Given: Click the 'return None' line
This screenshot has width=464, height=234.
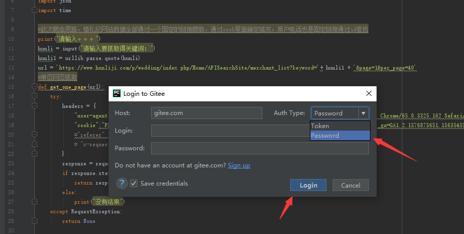Looking at the screenshot, I should [x=79, y=221].
